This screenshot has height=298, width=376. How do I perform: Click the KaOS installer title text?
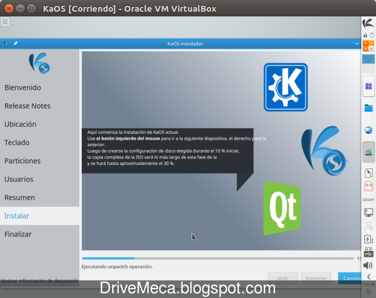click(x=185, y=44)
